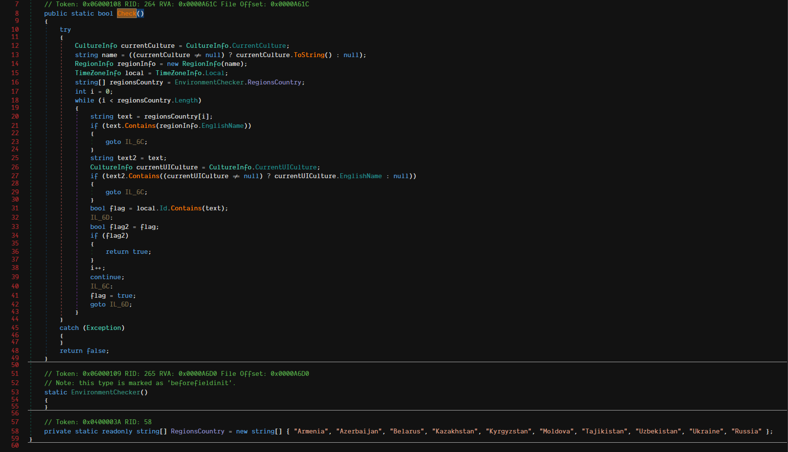
Task: Click the Length property on regionsCountry
Action: coord(186,100)
